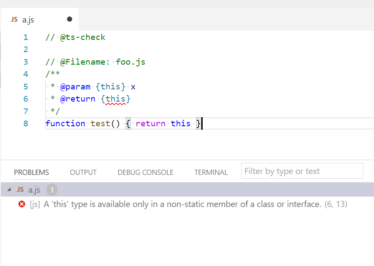Click the 'Filter by type or text' field
374x266 pixels.
pos(302,171)
